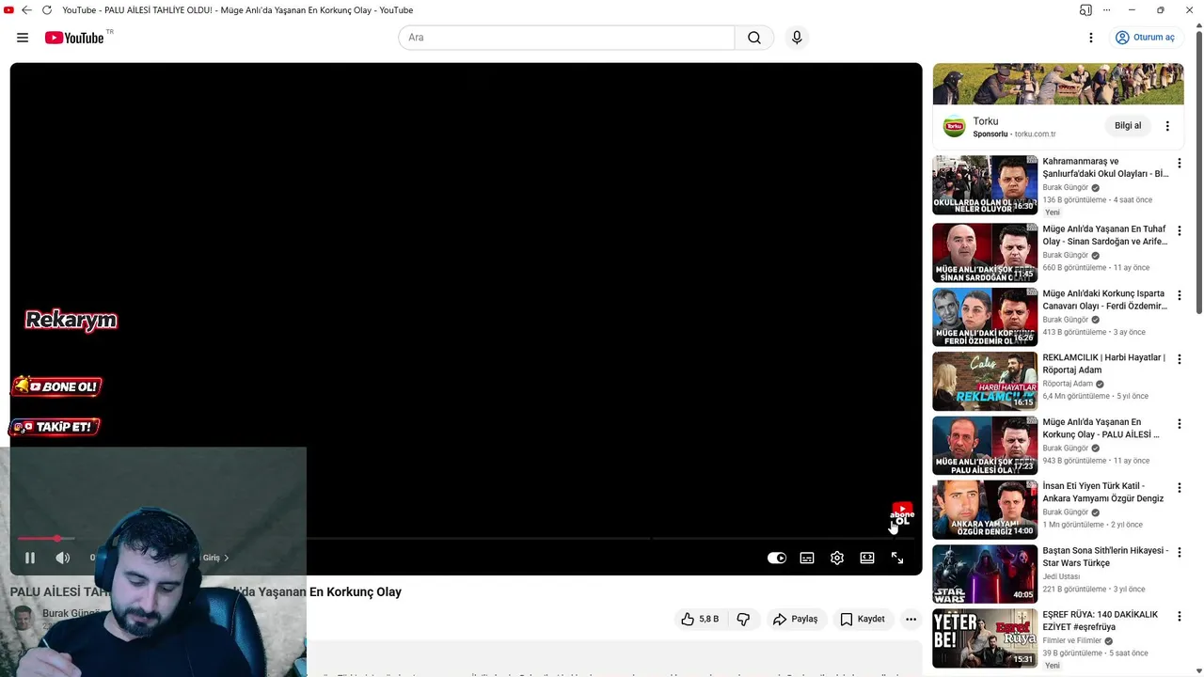Screen dimensions: 1204x677
Task: Open options for Kahramanmaraş video
Action: 1179,164
